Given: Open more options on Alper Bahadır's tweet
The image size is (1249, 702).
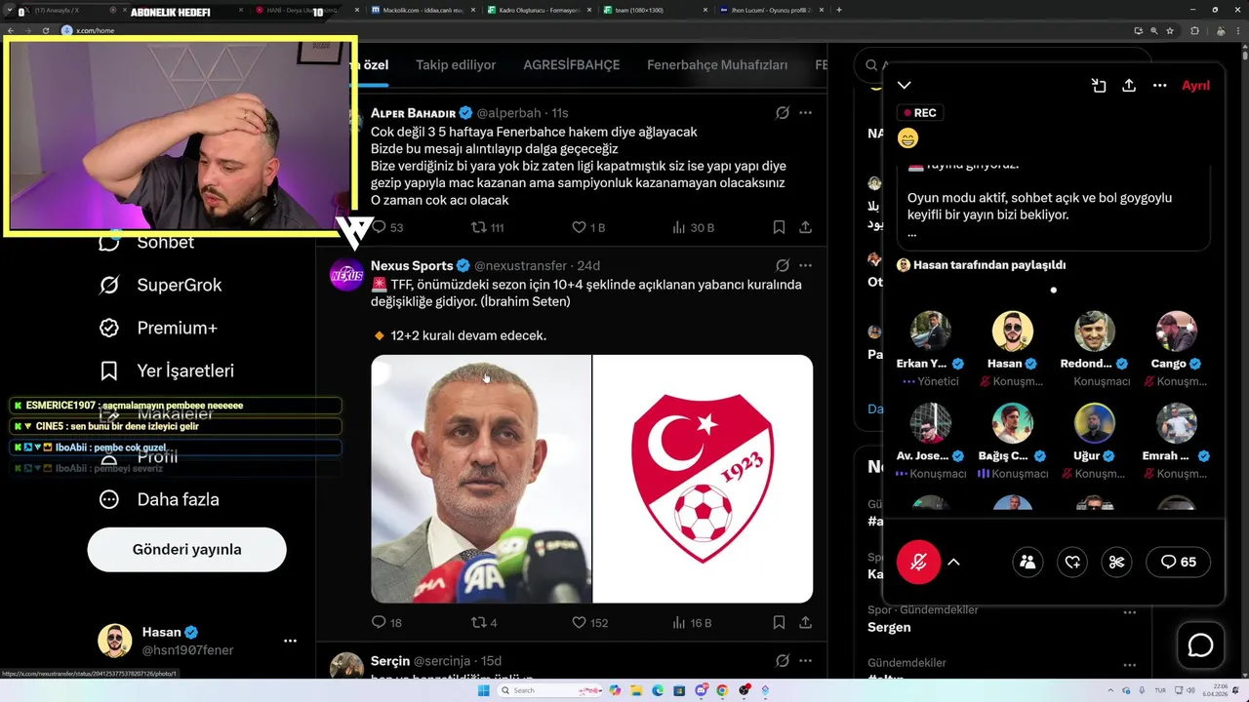Looking at the screenshot, I should [x=805, y=113].
